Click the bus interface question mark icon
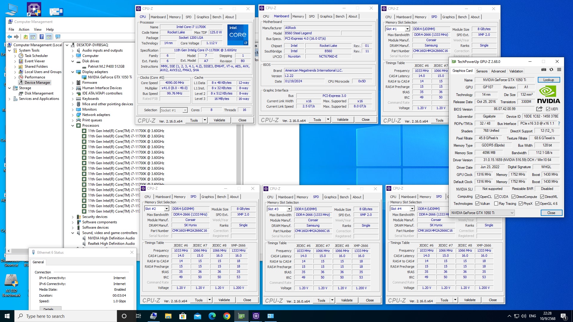This screenshot has height=322, width=573. point(559,123)
